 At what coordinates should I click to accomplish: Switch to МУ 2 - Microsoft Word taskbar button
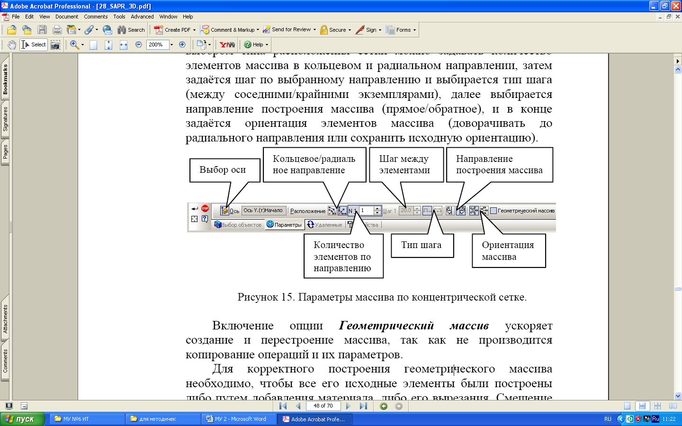point(239,419)
